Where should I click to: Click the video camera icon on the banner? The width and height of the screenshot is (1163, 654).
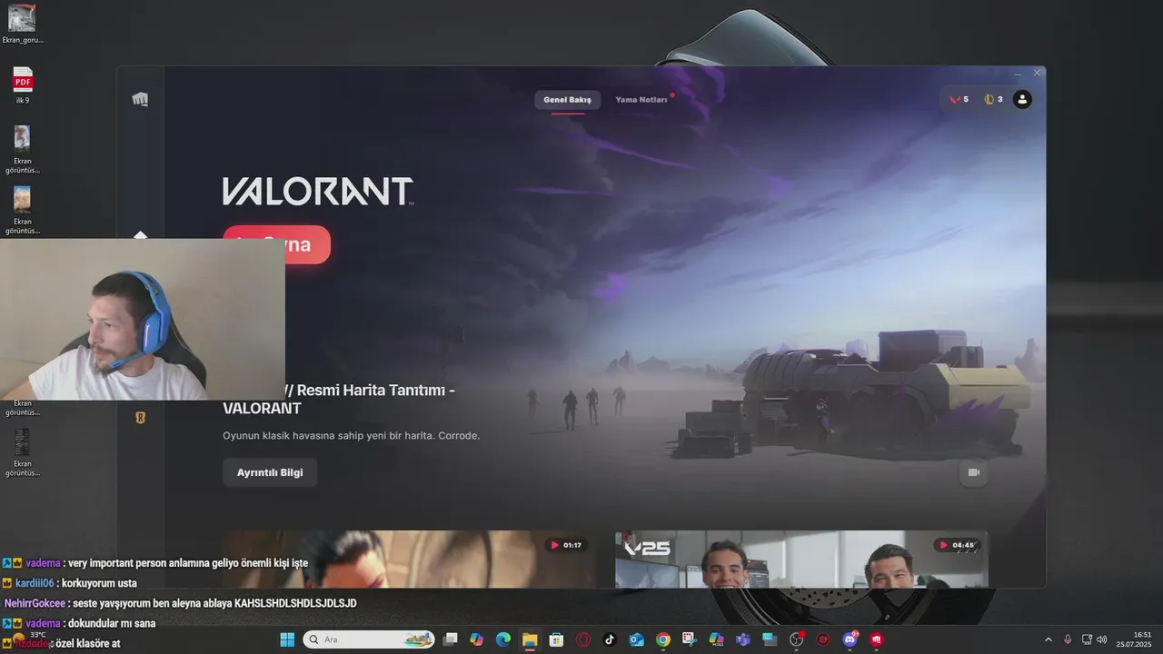point(973,472)
